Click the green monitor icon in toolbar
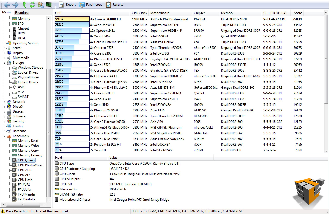329x214 pixels. coord(49,4)
